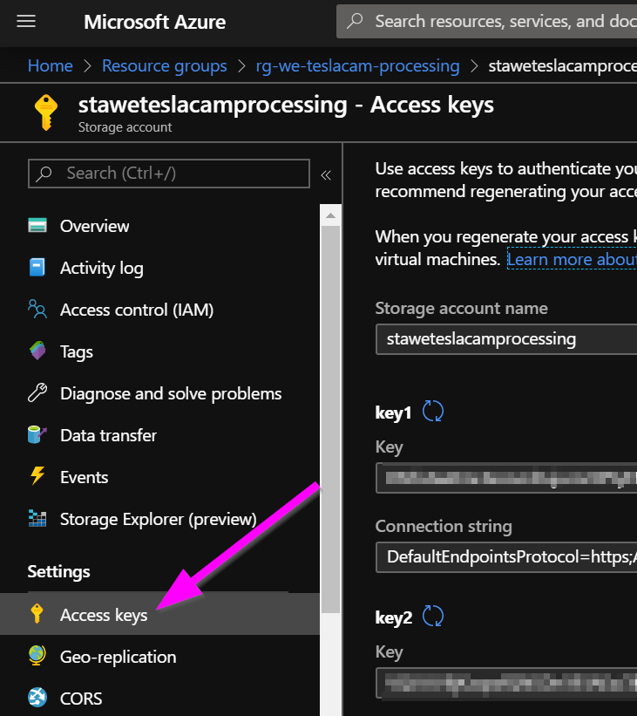Open Diagnose and solve problems
637x716 pixels.
pyautogui.click(x=171, y=393)
